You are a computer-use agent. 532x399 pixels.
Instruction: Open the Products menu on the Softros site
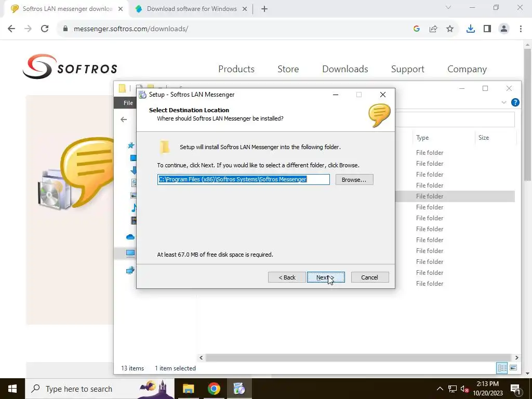(x=236, y=69)
